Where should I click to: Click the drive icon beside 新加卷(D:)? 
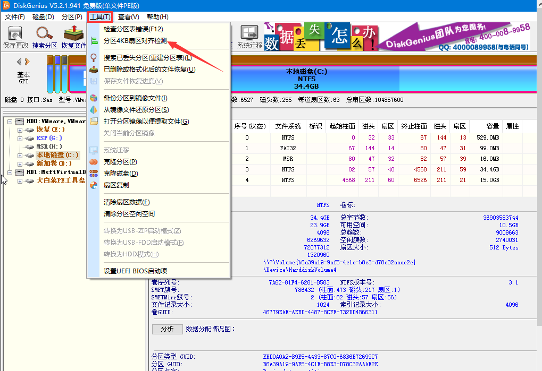point(30,164)
